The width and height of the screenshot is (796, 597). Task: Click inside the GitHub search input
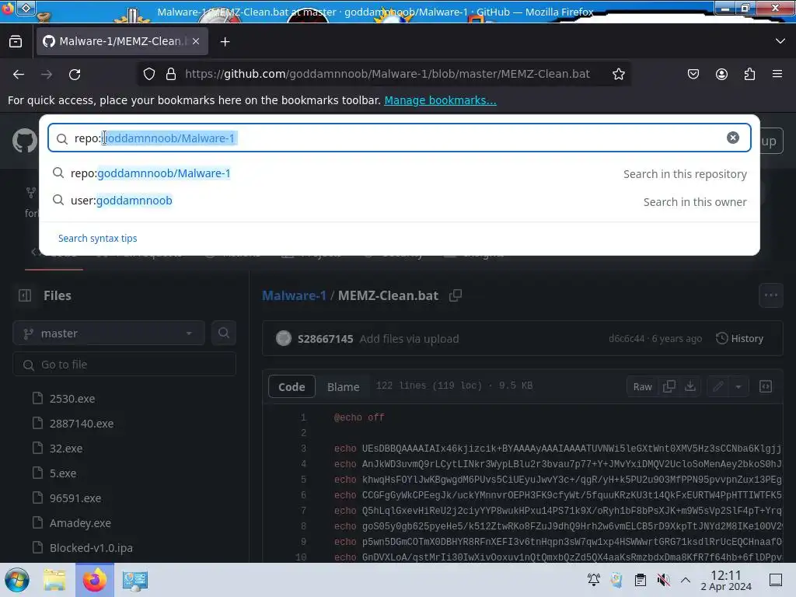pos(399,138)
